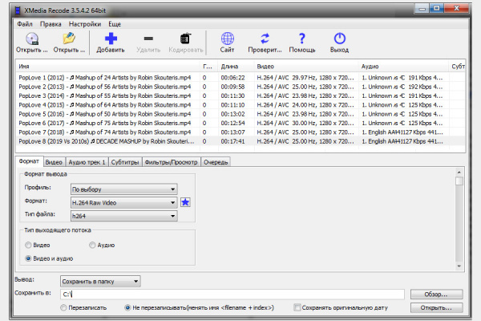This screenshot has width=481, height=321.
Task: Switch to the Аудио трек 1 tab
Action: point(87,162)
